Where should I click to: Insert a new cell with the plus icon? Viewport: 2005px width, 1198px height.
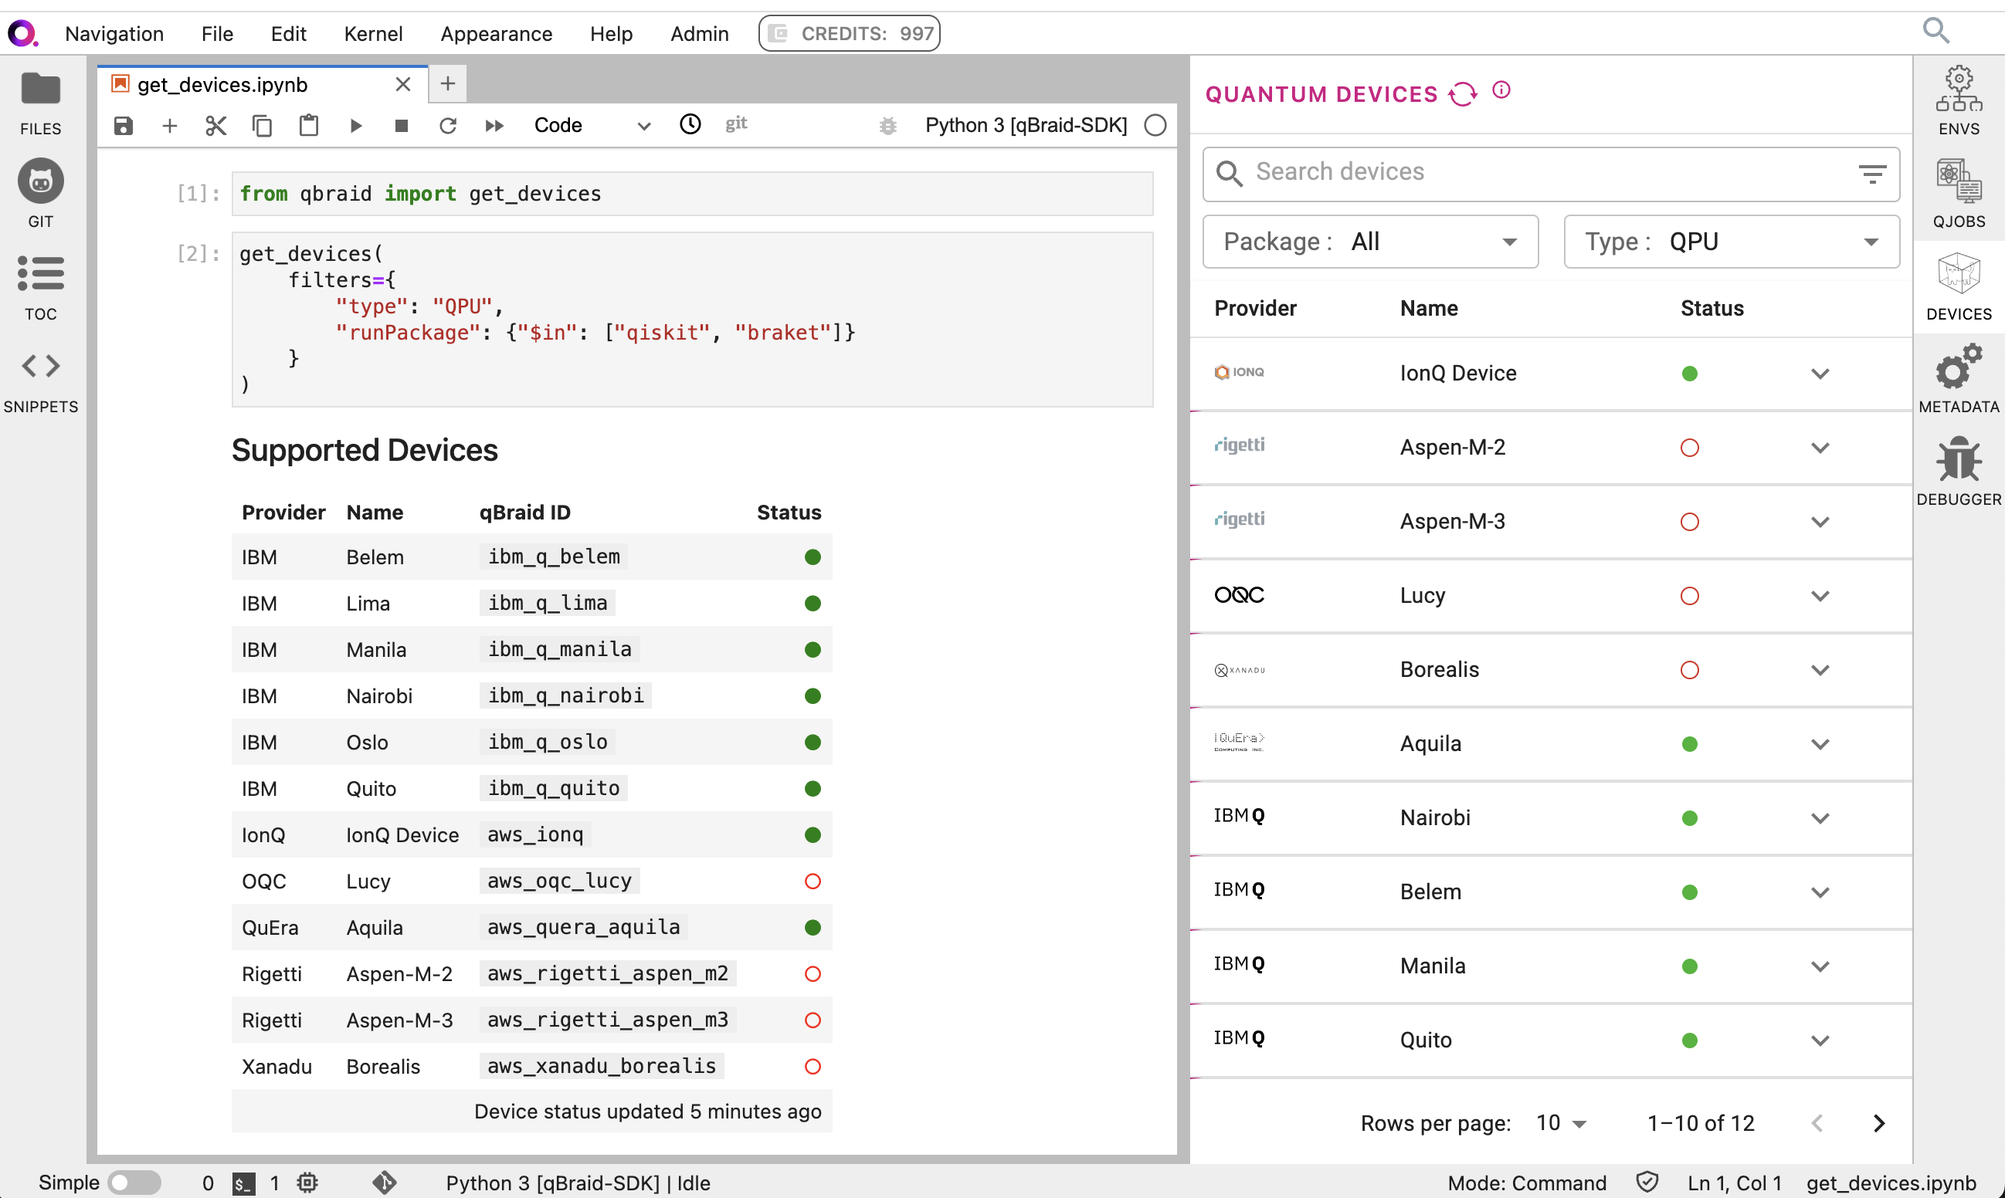(x=170, y=125)
